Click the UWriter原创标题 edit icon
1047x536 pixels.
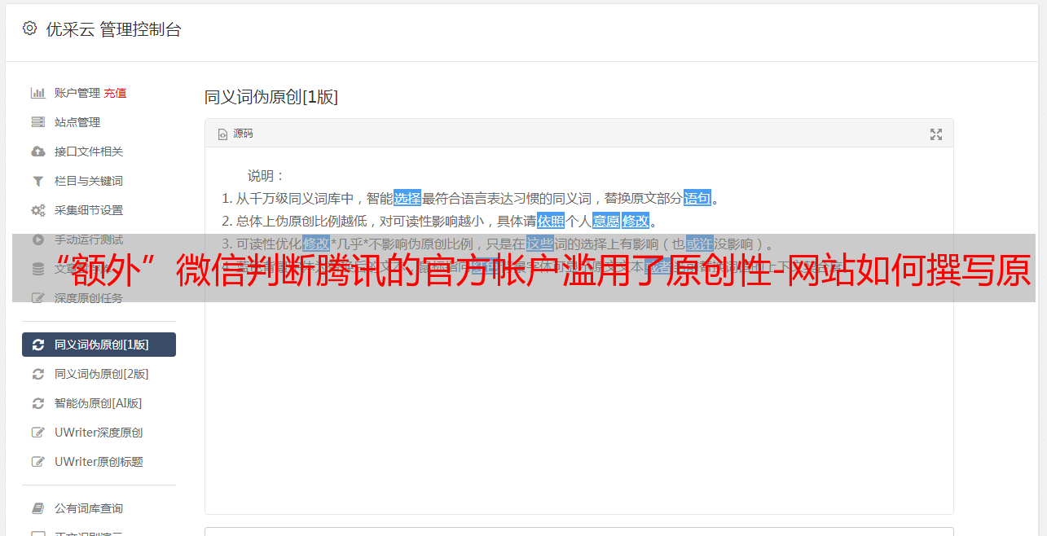click(37, 462)
